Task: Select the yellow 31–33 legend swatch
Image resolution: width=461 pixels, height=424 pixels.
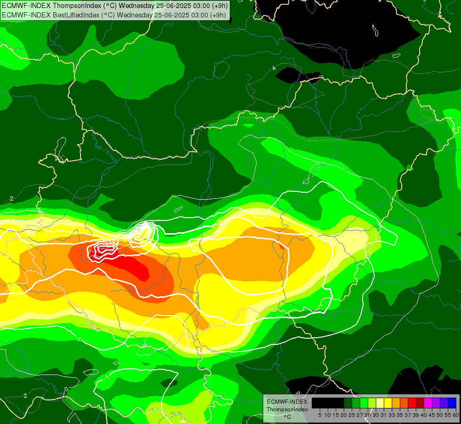Action: pos(388,403)
